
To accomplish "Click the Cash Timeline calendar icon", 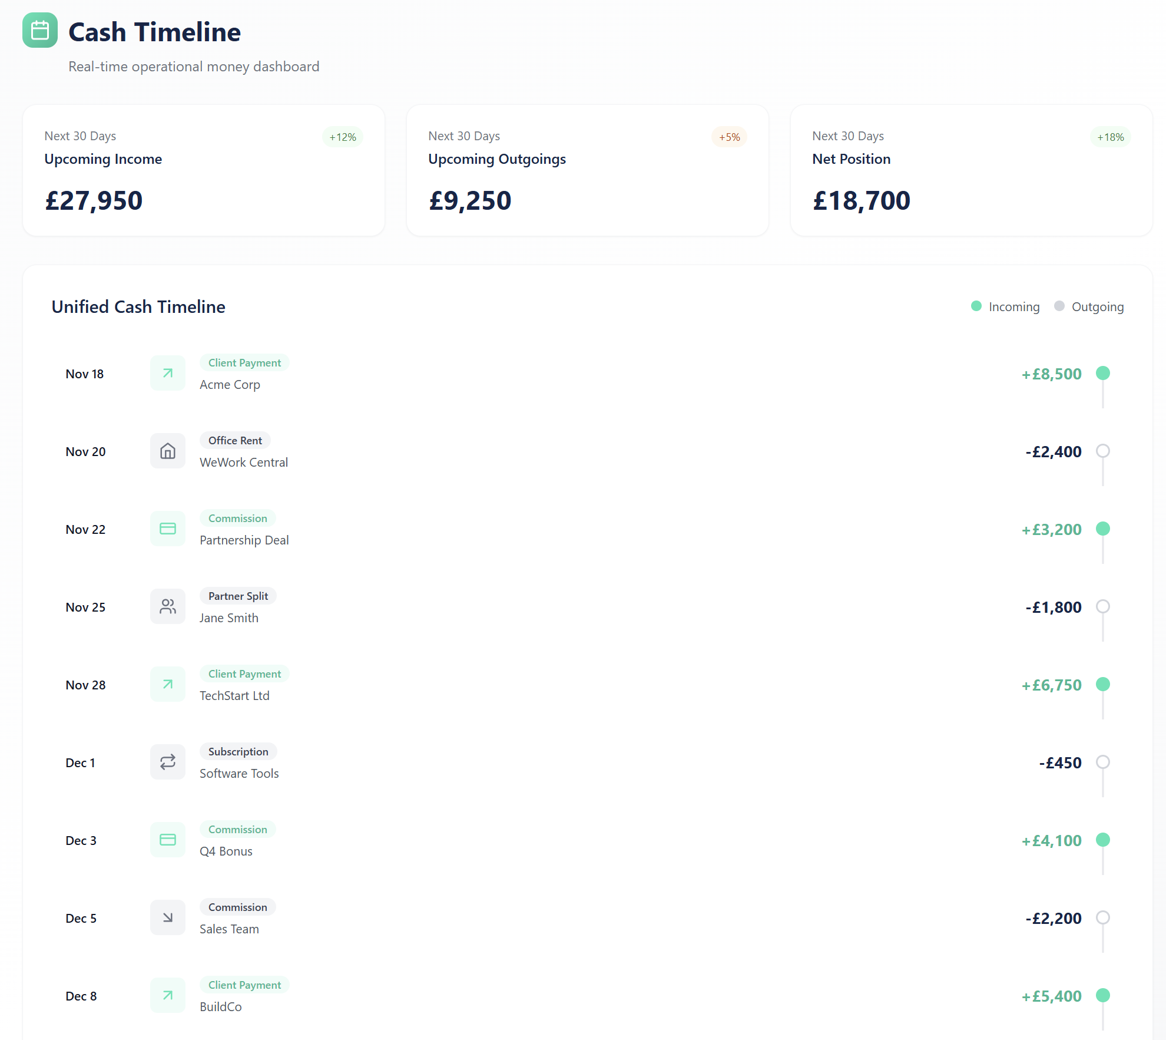I will (x=39, y=31).
